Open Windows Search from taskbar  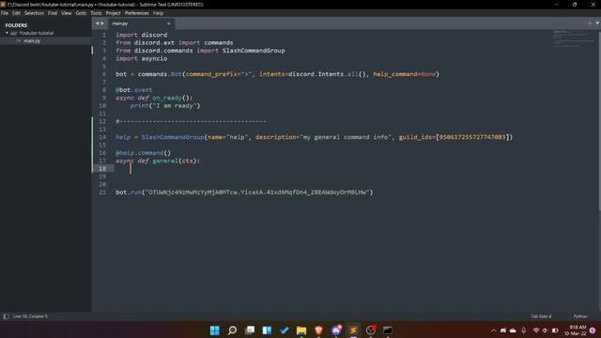(232, 330)
